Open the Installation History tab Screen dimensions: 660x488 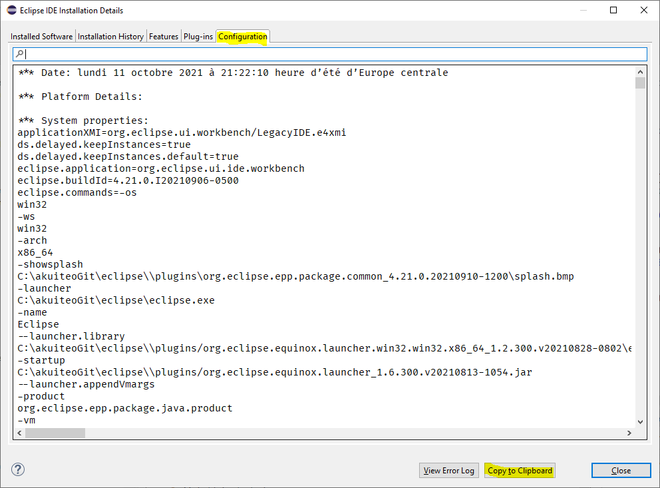pos(110,36)
